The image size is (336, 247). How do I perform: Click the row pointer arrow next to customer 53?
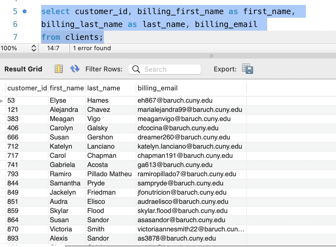pyautogui.click(x=2, y=100)
